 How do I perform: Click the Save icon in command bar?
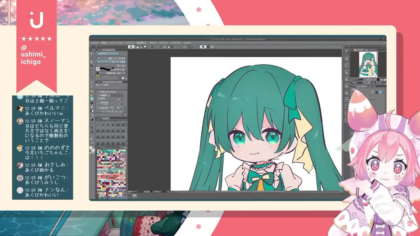[145, 47]
